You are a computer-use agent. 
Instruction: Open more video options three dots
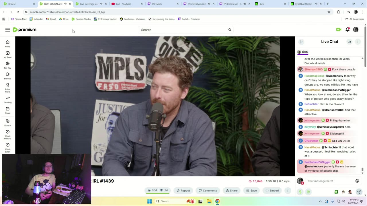click(x=288, y=191)
